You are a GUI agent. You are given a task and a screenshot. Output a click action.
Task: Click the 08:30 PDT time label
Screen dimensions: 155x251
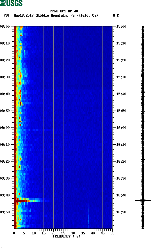pos(5,77)
